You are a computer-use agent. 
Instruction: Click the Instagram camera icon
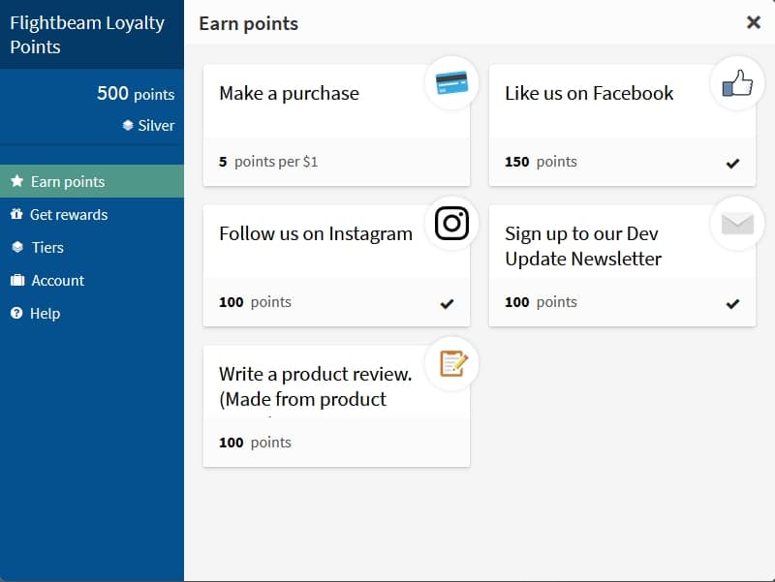click(451, 224)
